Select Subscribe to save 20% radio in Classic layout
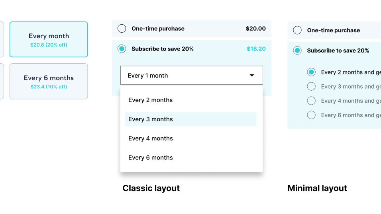 tap(122, 49)
